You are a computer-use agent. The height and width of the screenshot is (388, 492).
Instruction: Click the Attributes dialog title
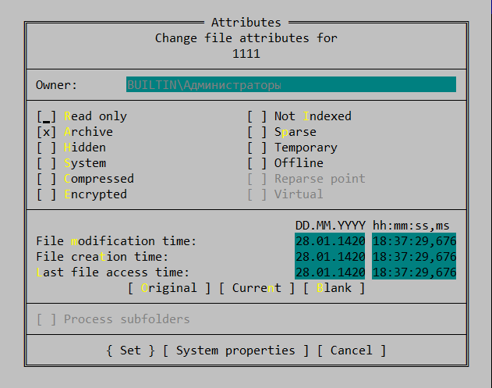pos(246,23)
